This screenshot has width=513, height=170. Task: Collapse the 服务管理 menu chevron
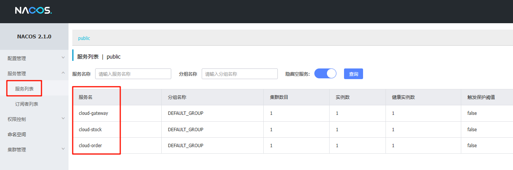tap(63, 73)
